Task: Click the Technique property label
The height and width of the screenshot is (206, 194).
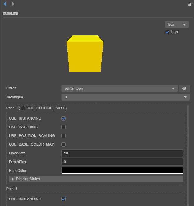Action: (x=15, y=97)
